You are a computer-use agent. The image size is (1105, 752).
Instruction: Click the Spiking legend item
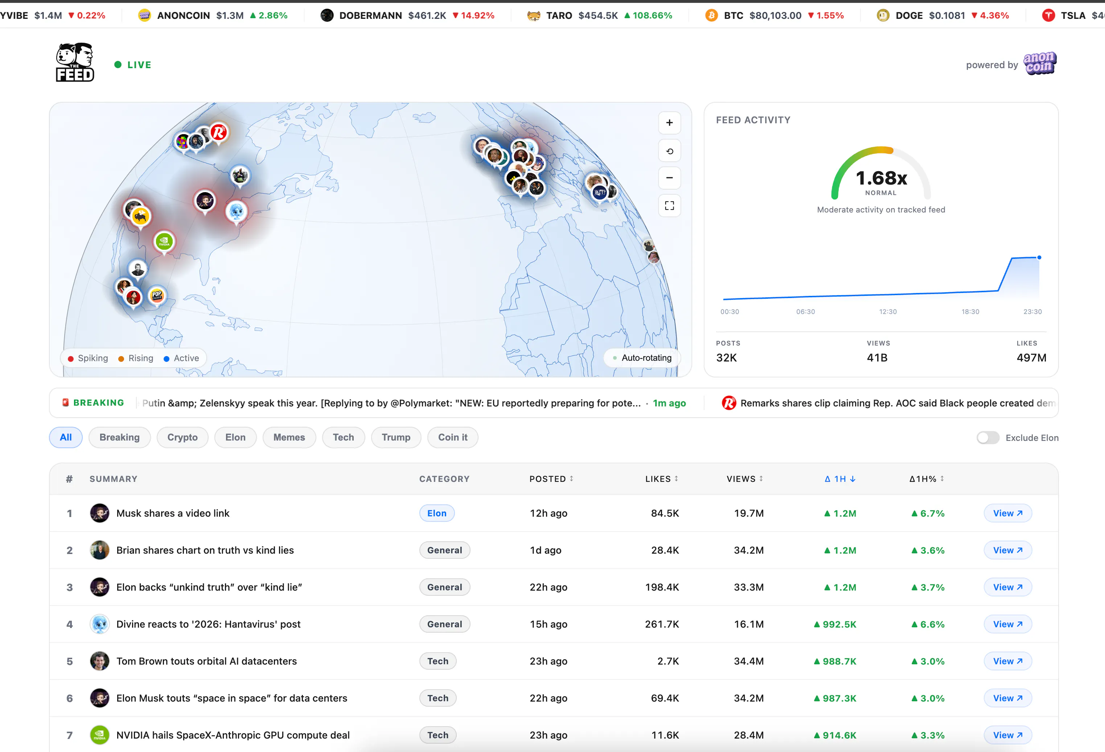[x=88, y=358]
